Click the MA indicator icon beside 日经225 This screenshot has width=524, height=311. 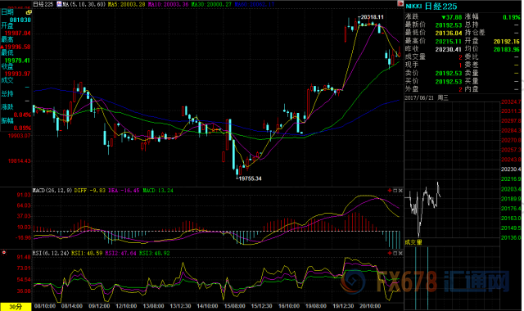pyautogui.click(x=59, y=4)
